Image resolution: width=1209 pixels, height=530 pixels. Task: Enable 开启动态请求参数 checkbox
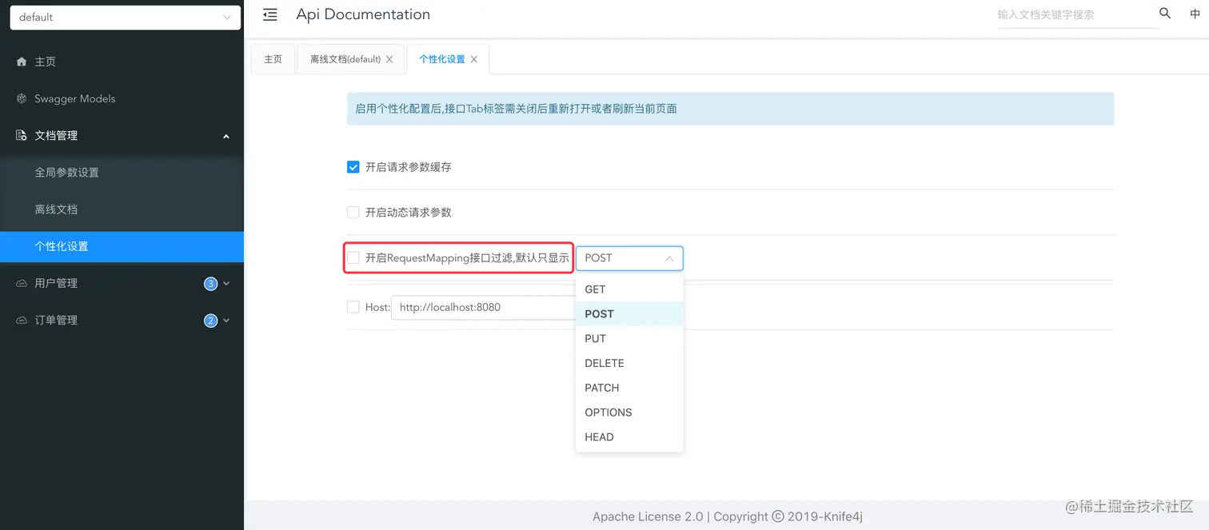(x=353, y=213)
